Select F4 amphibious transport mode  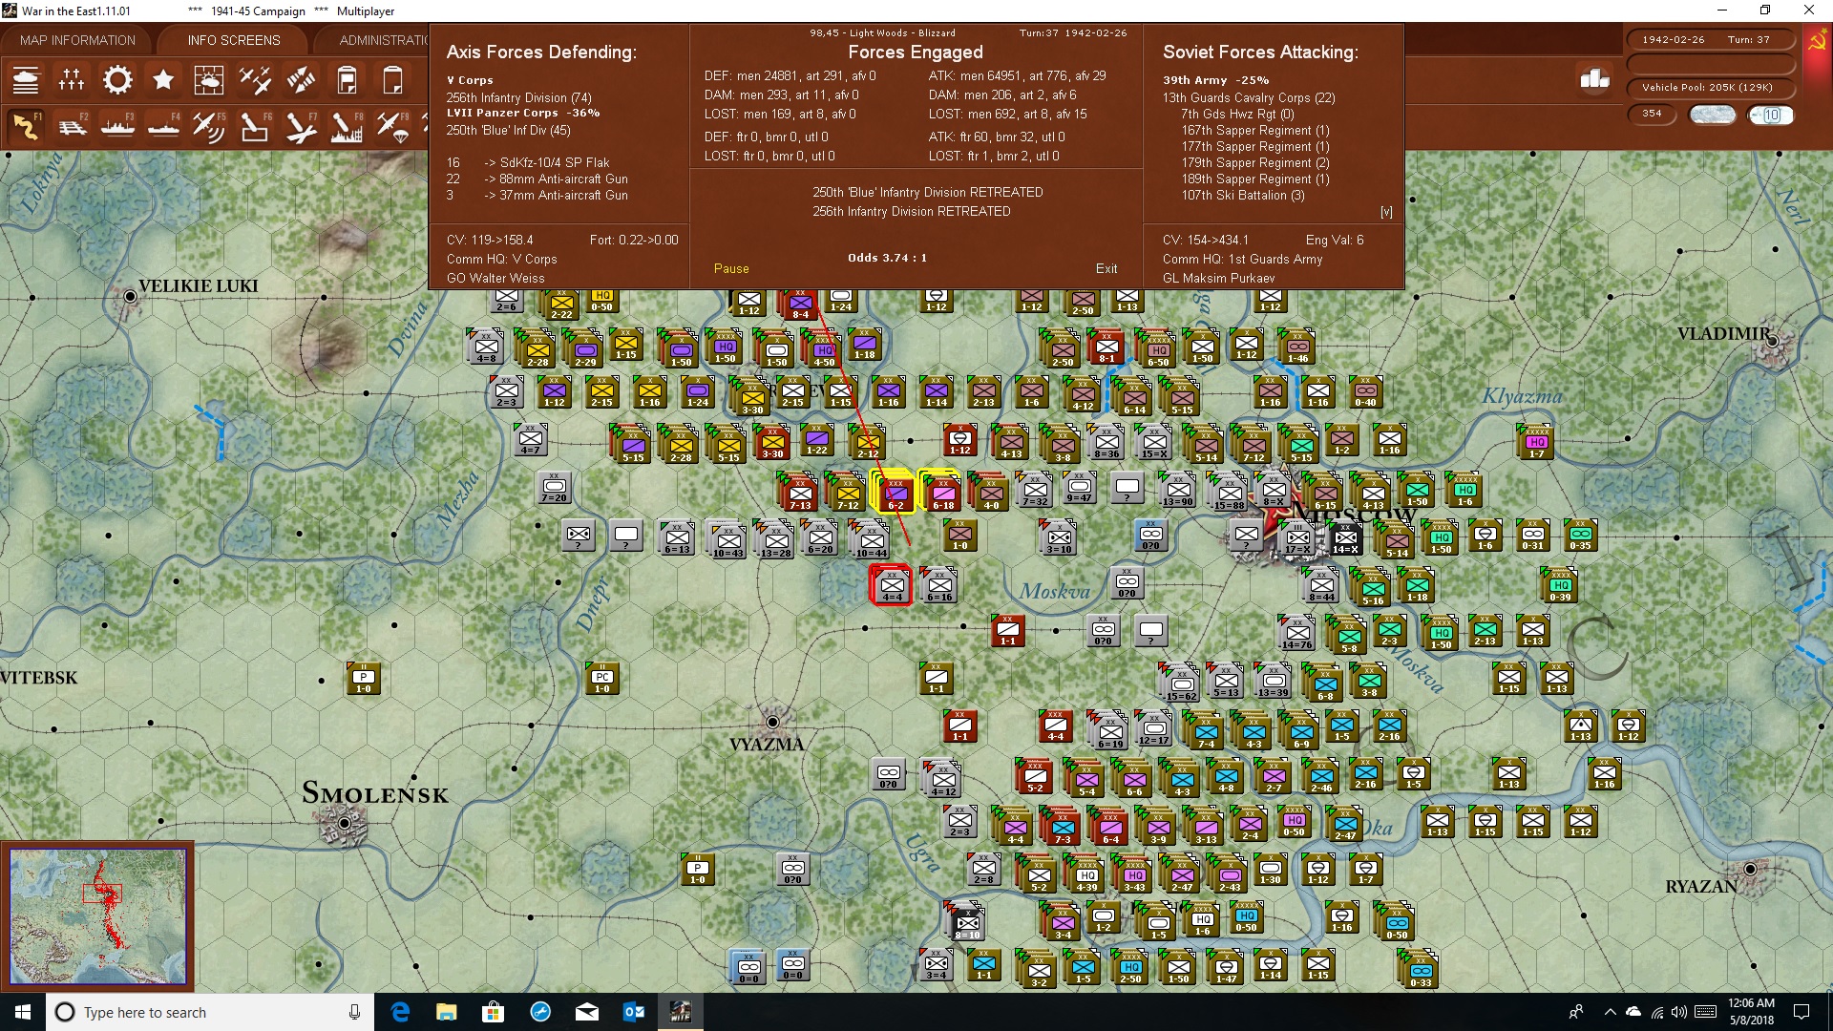tap(163, 126)
